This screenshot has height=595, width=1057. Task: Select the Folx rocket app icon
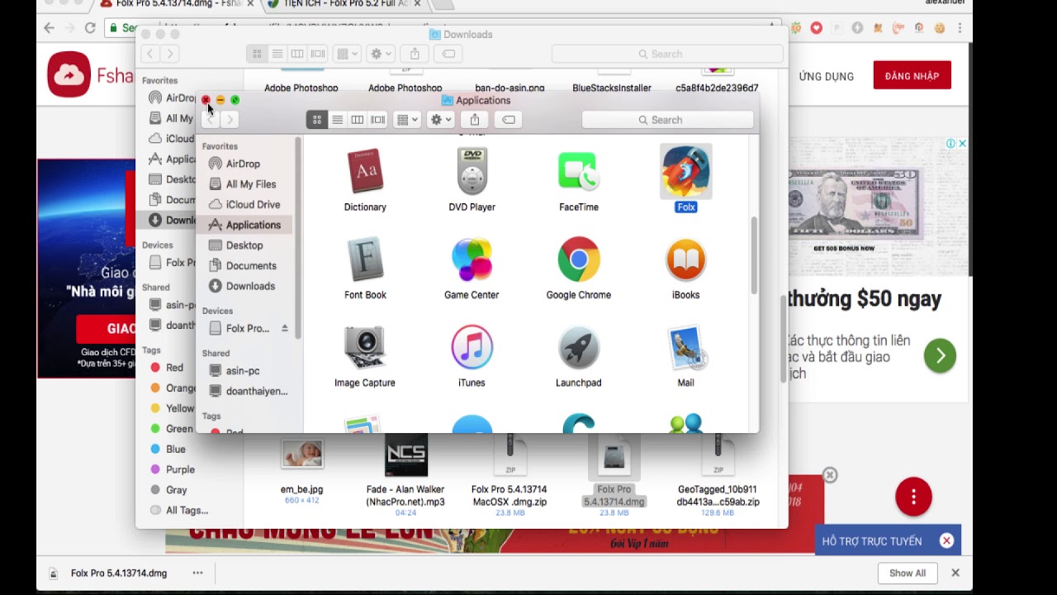point(685,172)
